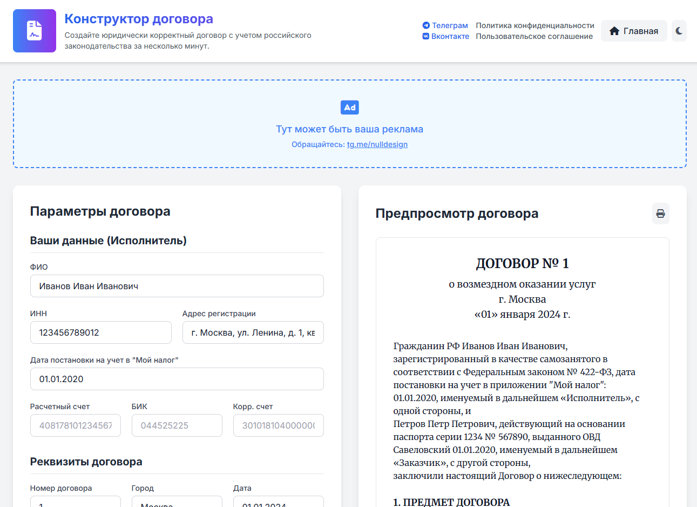Focus the Адрес регистрации field
This screenshot has height=507, width=697.
pos(253,332)
